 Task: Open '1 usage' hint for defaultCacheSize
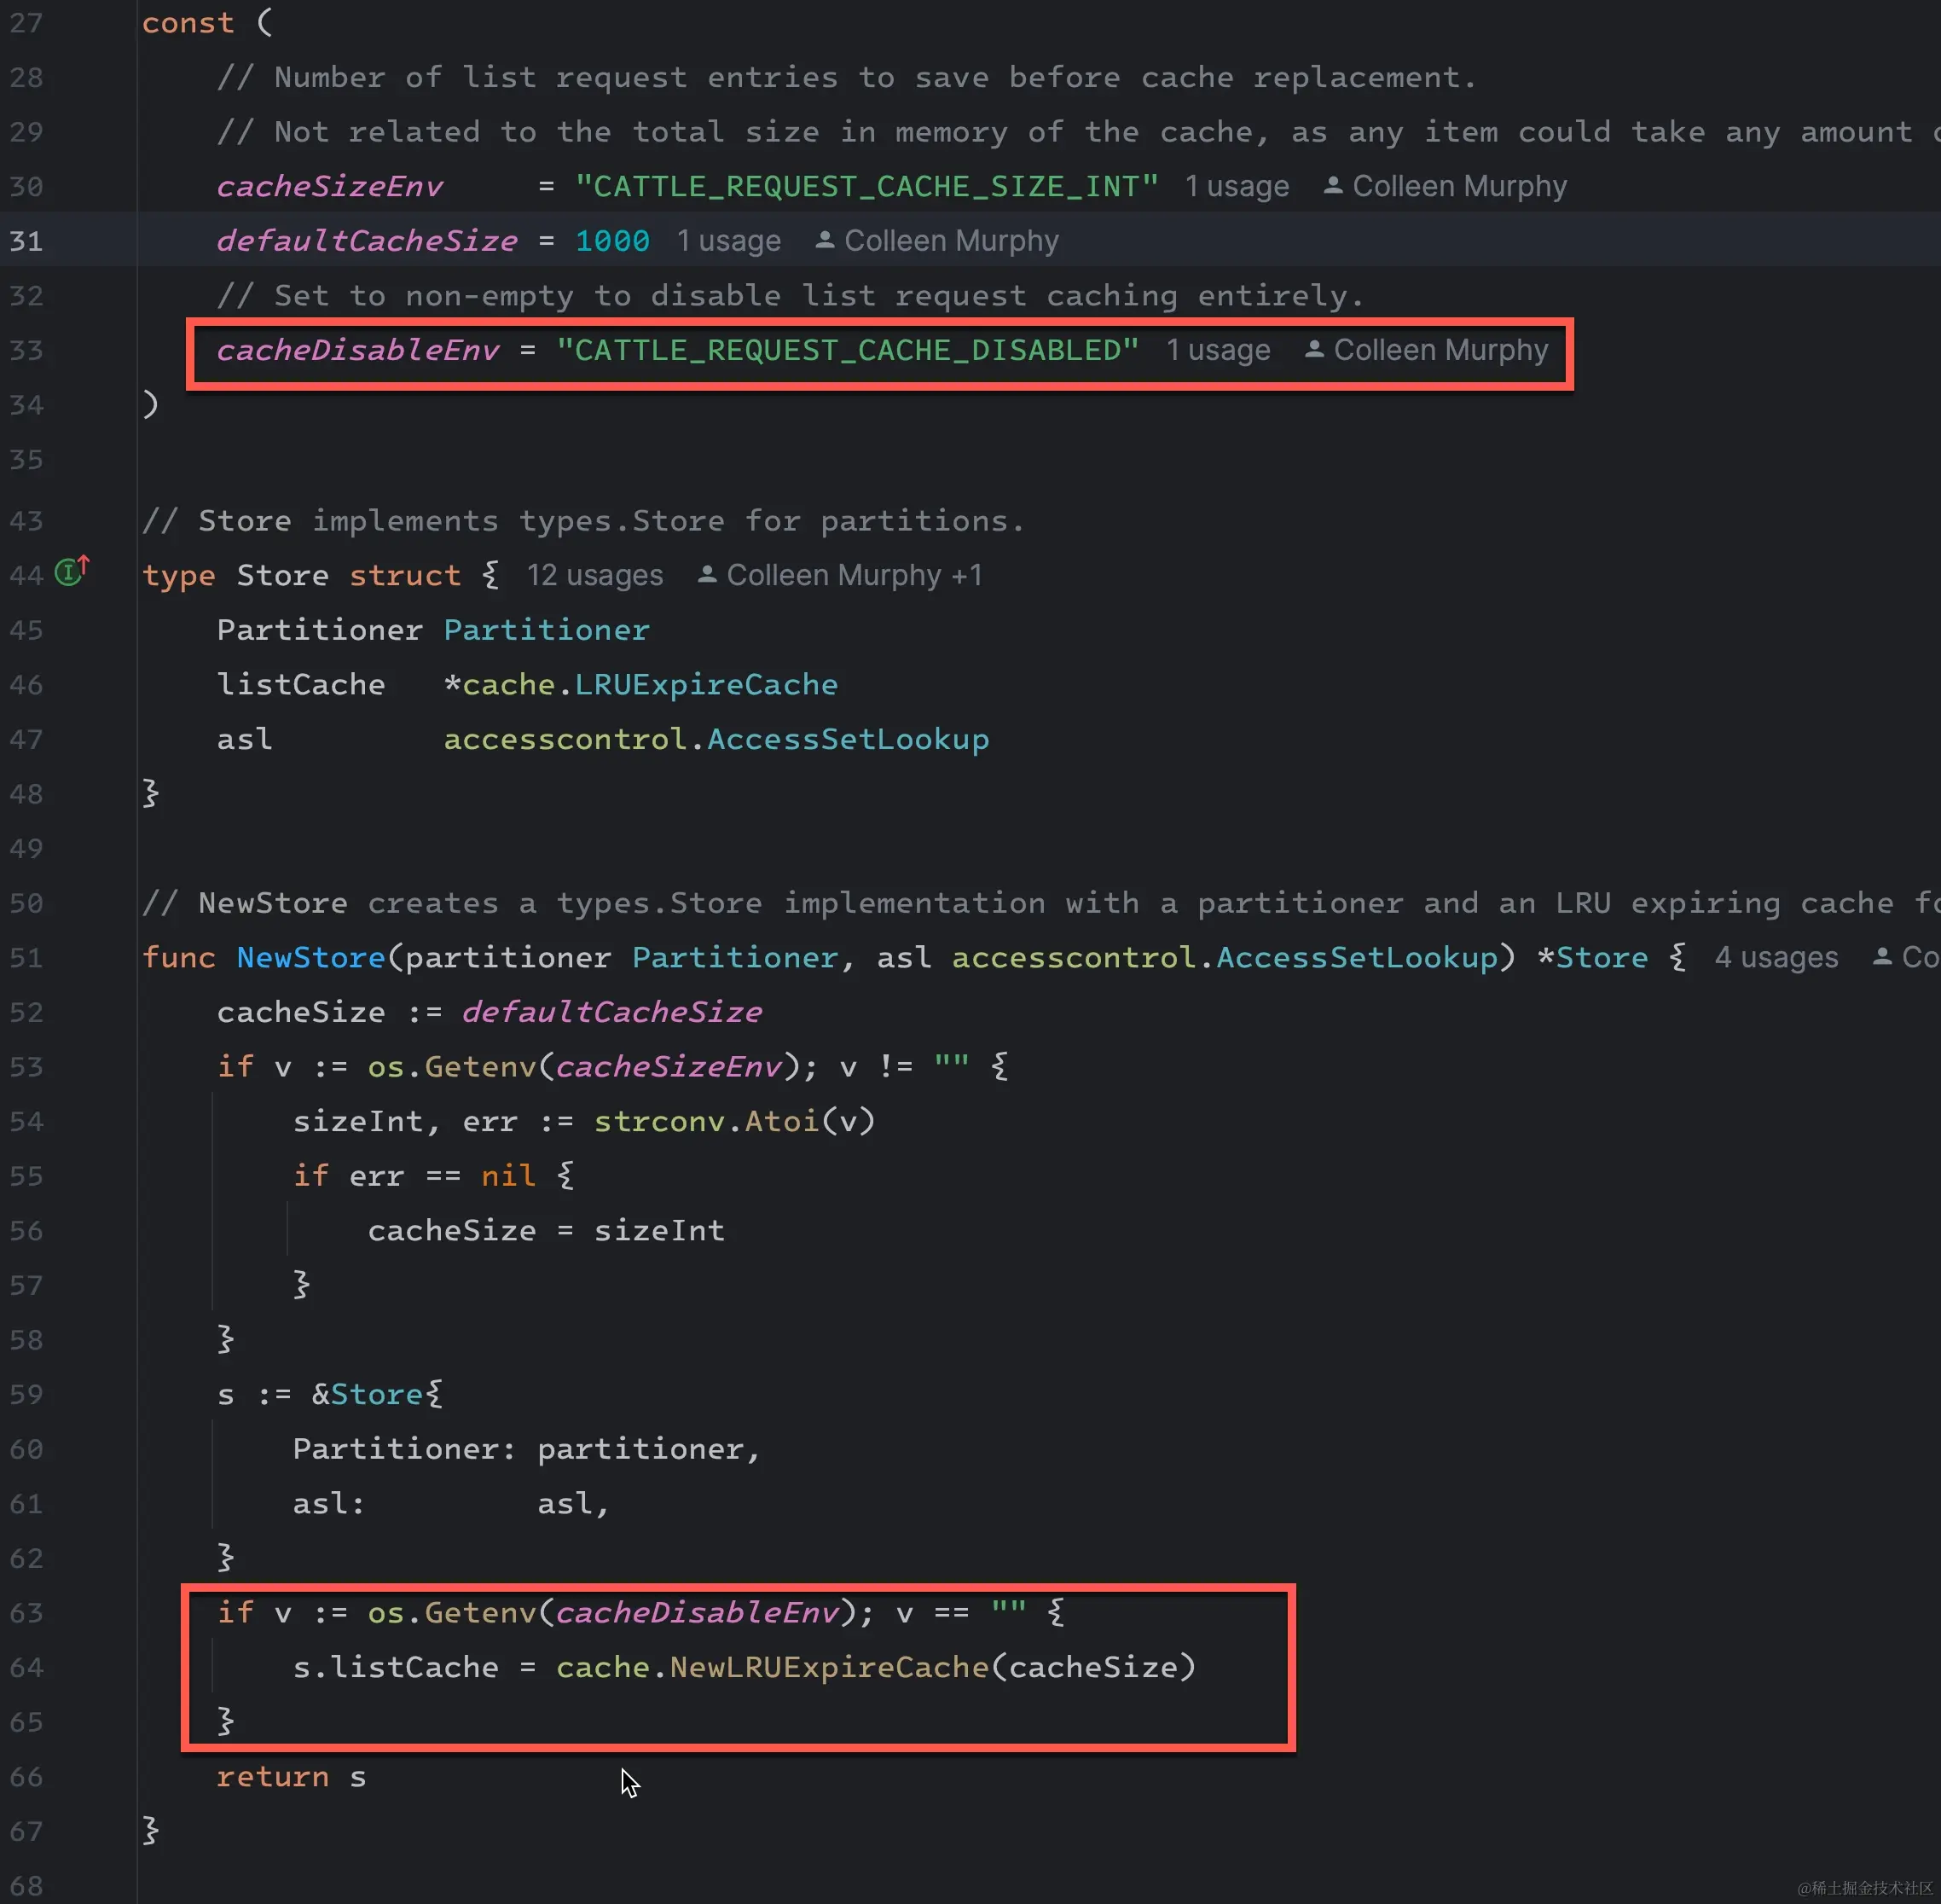(728, 241)
